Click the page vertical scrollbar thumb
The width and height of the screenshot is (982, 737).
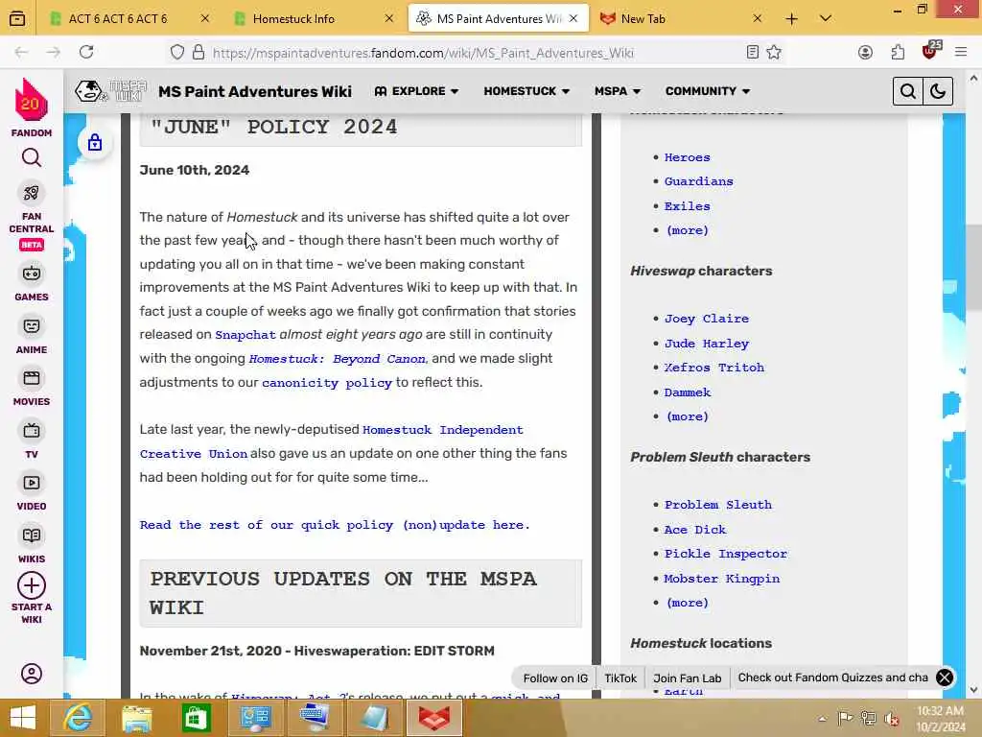[973, 267]
